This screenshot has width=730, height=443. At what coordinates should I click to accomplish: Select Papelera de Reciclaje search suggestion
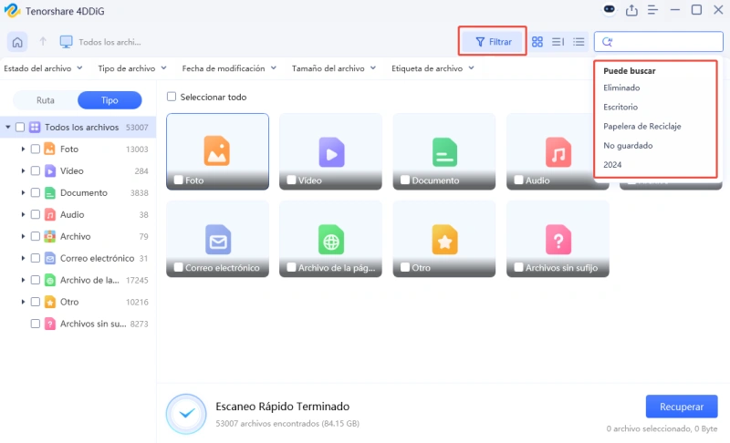(642, 126)
